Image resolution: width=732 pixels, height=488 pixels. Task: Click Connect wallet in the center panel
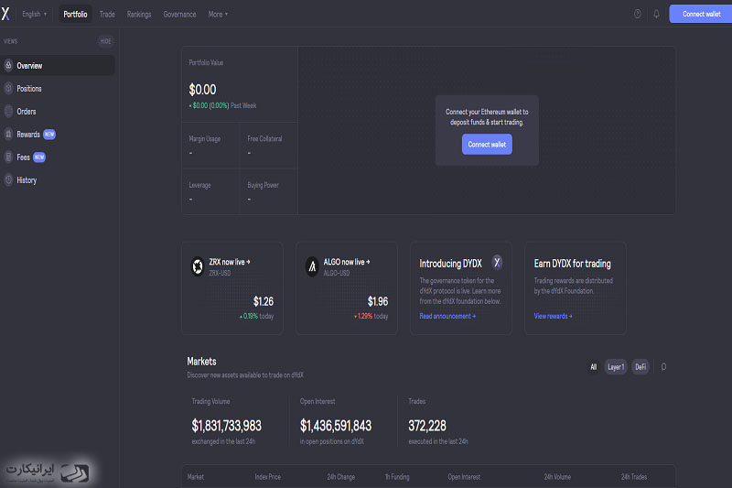click(x=487, y=145)
